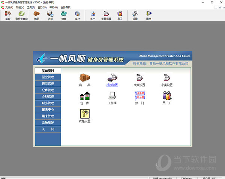The width and height of the screenshot is (225, 179).
Task: Open the 员工 staff icon in panel
Action: pyautogui.click(x=167, y=96)
